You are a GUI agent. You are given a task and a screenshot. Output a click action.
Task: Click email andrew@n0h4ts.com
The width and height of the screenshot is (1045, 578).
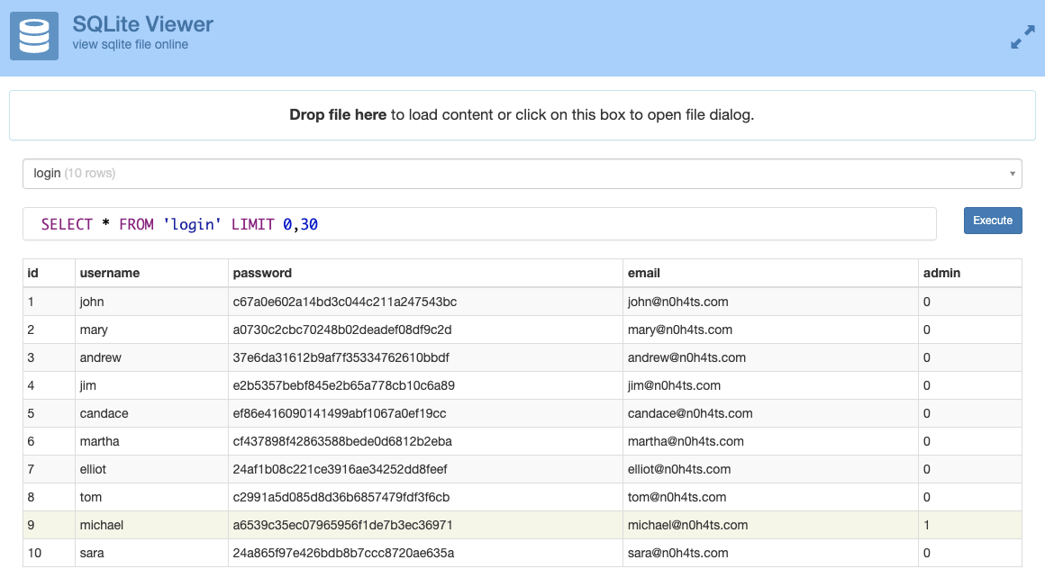[x=686, y=357]
